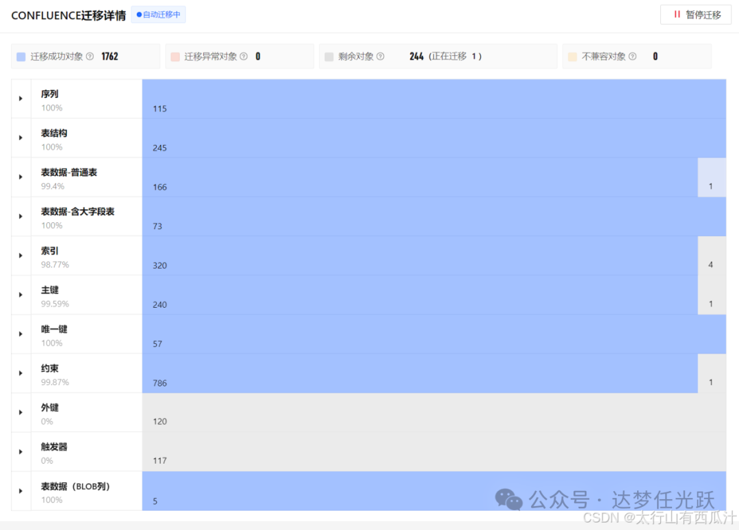Click the 触发器 gray bar showing 117

pyautogui.click(x=434, y=451)
